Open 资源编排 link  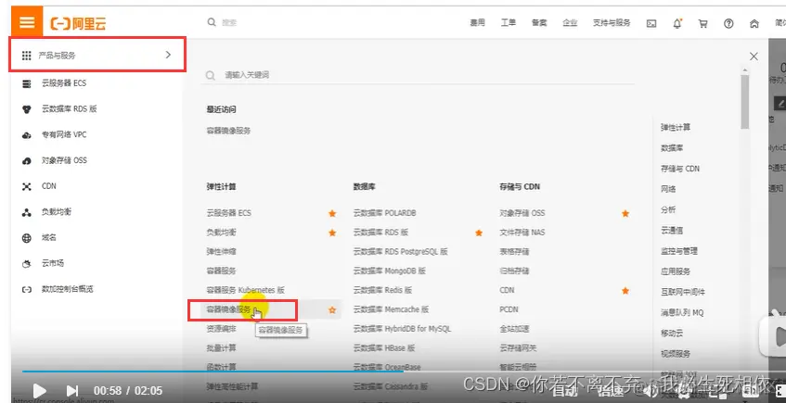(x=221, y=329)
